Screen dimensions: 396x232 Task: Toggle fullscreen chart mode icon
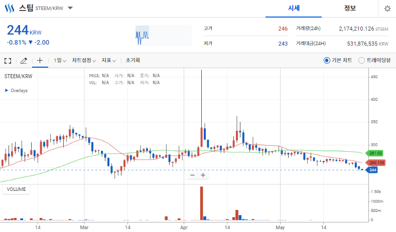point(8,61)
